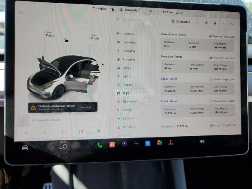Viewport: 252px width, 189px height.
Task: Click the Bluetooth icon in settings header
Action: pos(223,24)
